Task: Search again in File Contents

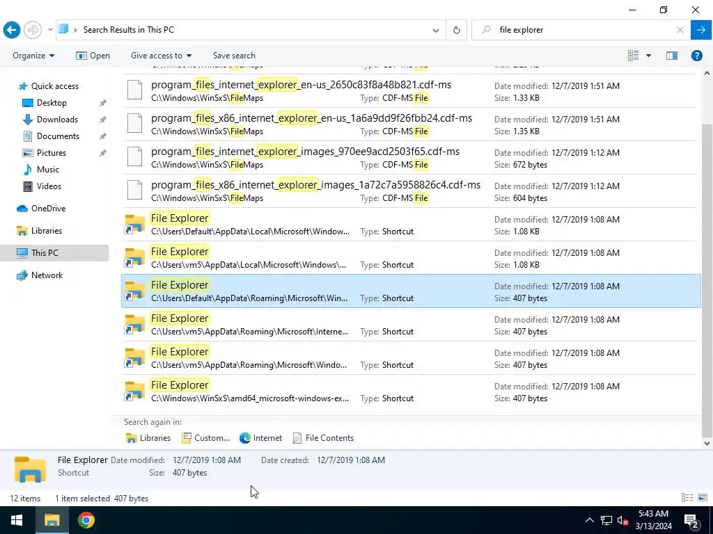Action: 323,438
